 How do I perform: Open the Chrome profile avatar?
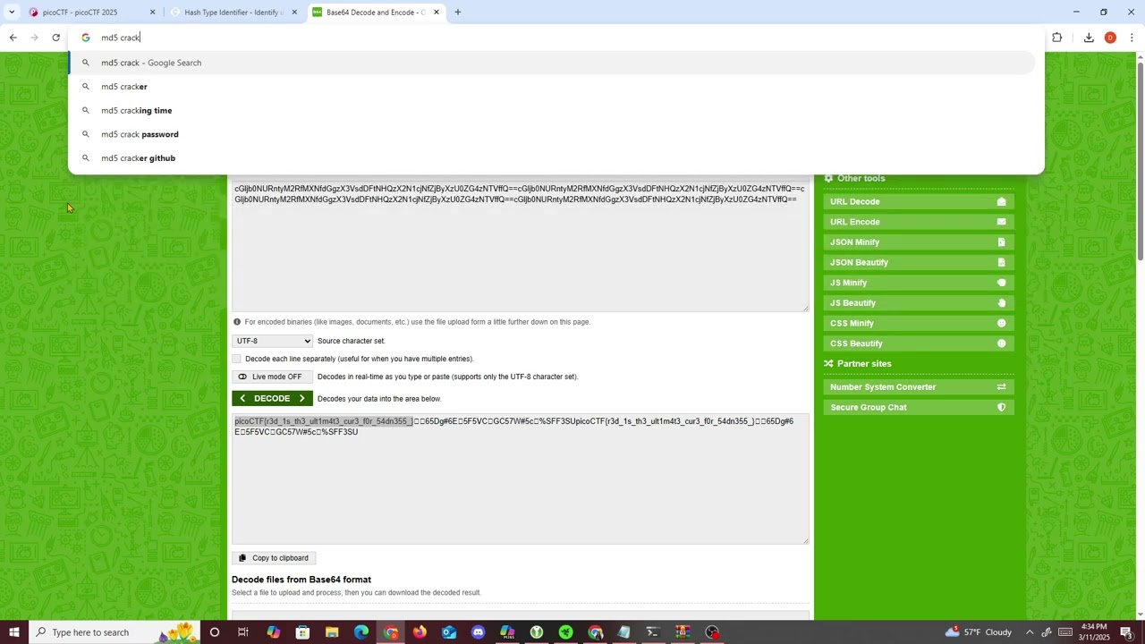point(1110,38)
